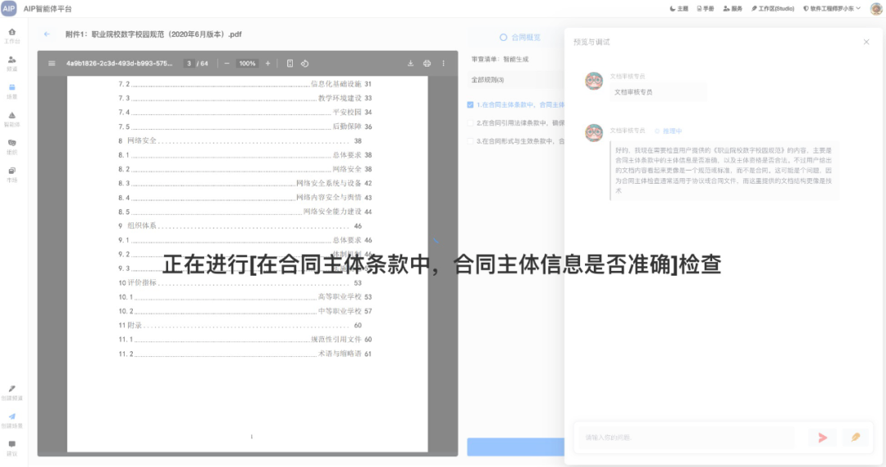Image resolution: width=886 pixels, height=467 pixels.
Task: Click the chat message input field
Action: click(x=687, y=437)
